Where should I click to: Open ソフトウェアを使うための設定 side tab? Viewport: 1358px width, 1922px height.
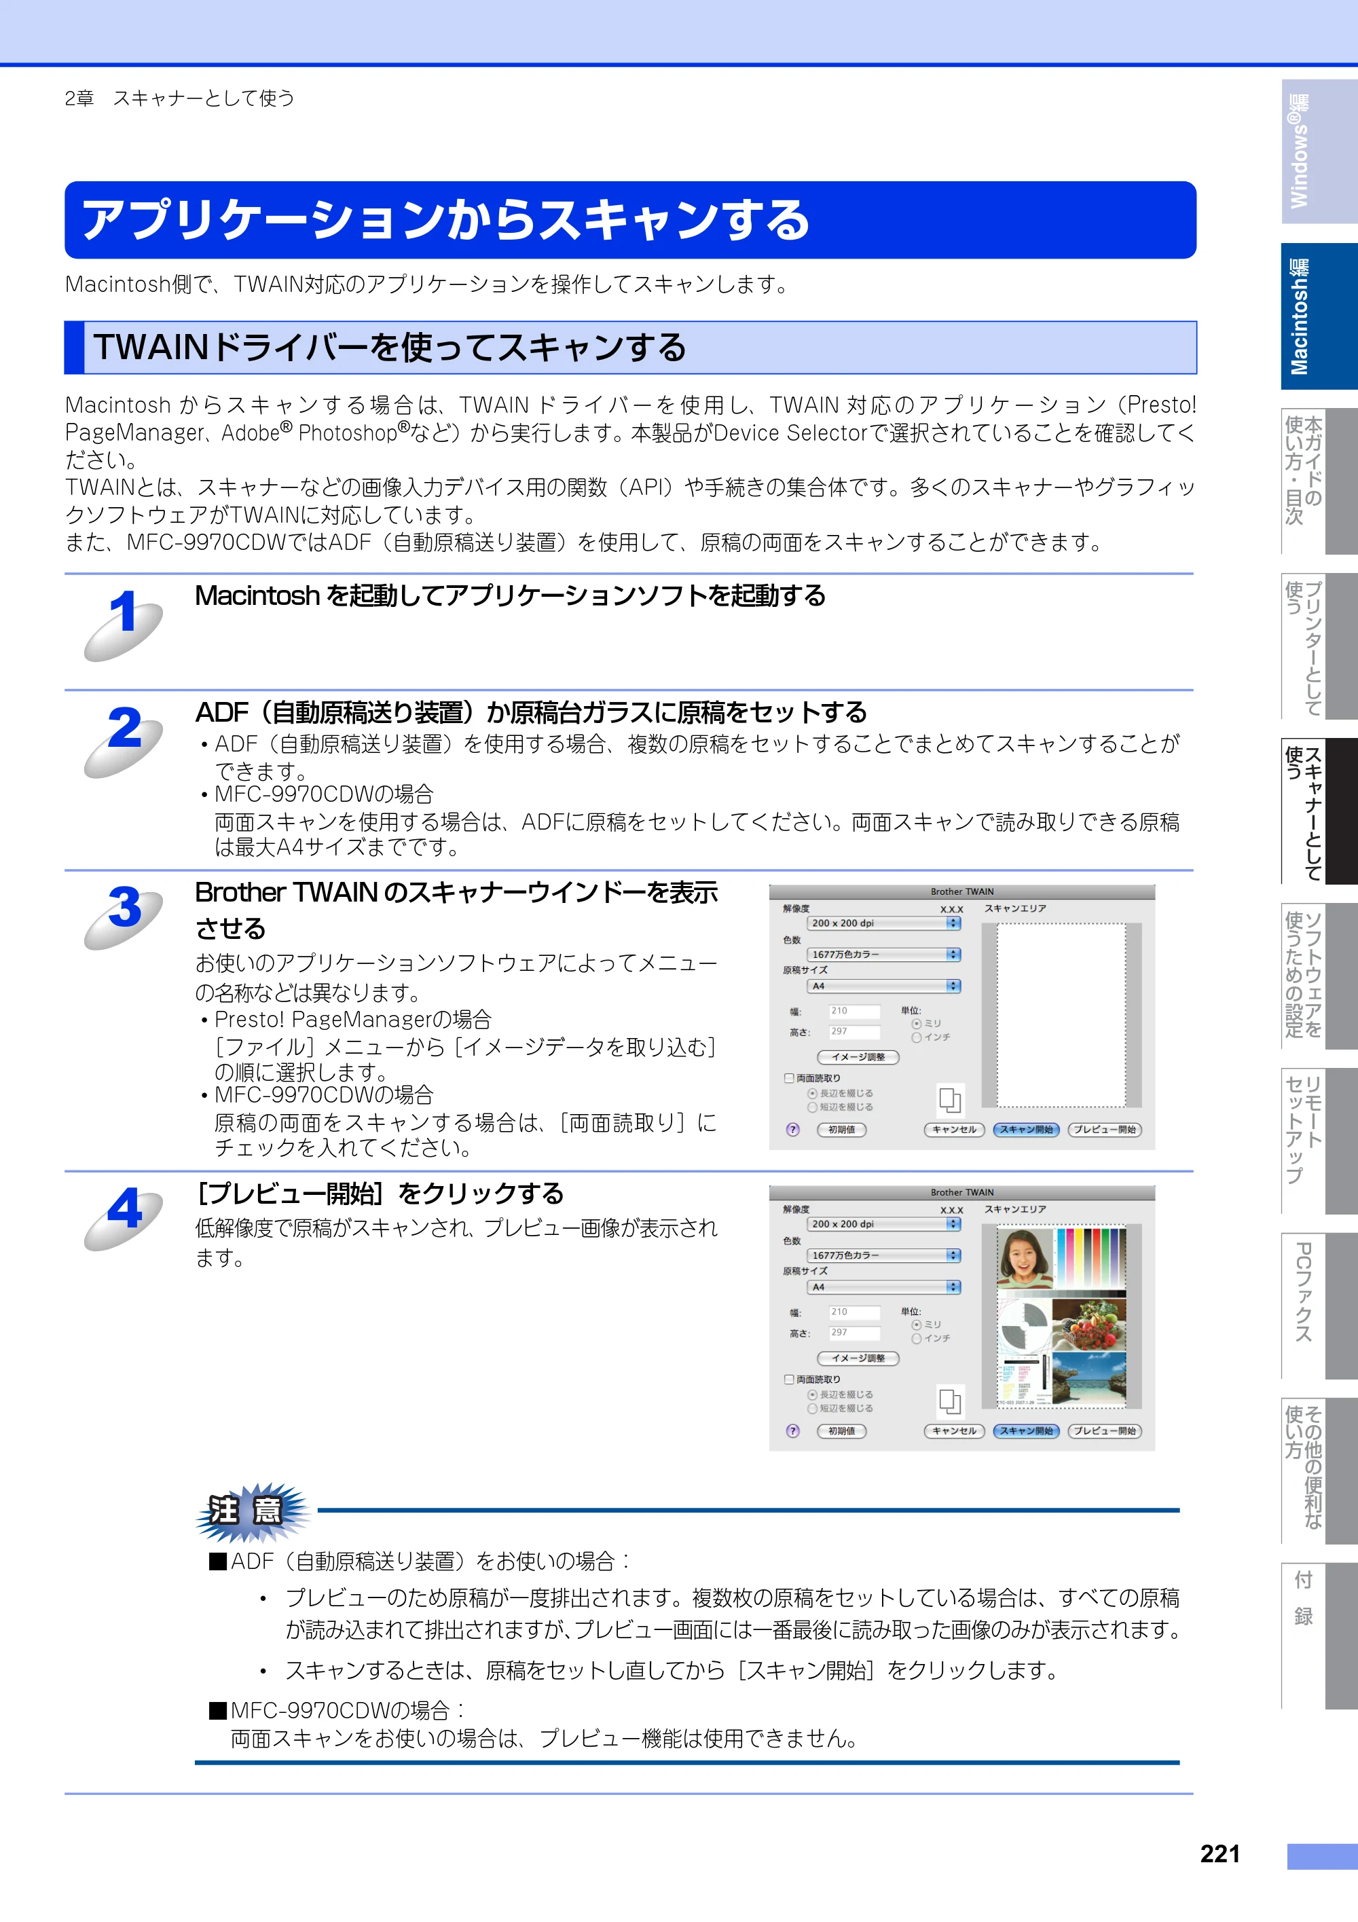click(1319, 976)
